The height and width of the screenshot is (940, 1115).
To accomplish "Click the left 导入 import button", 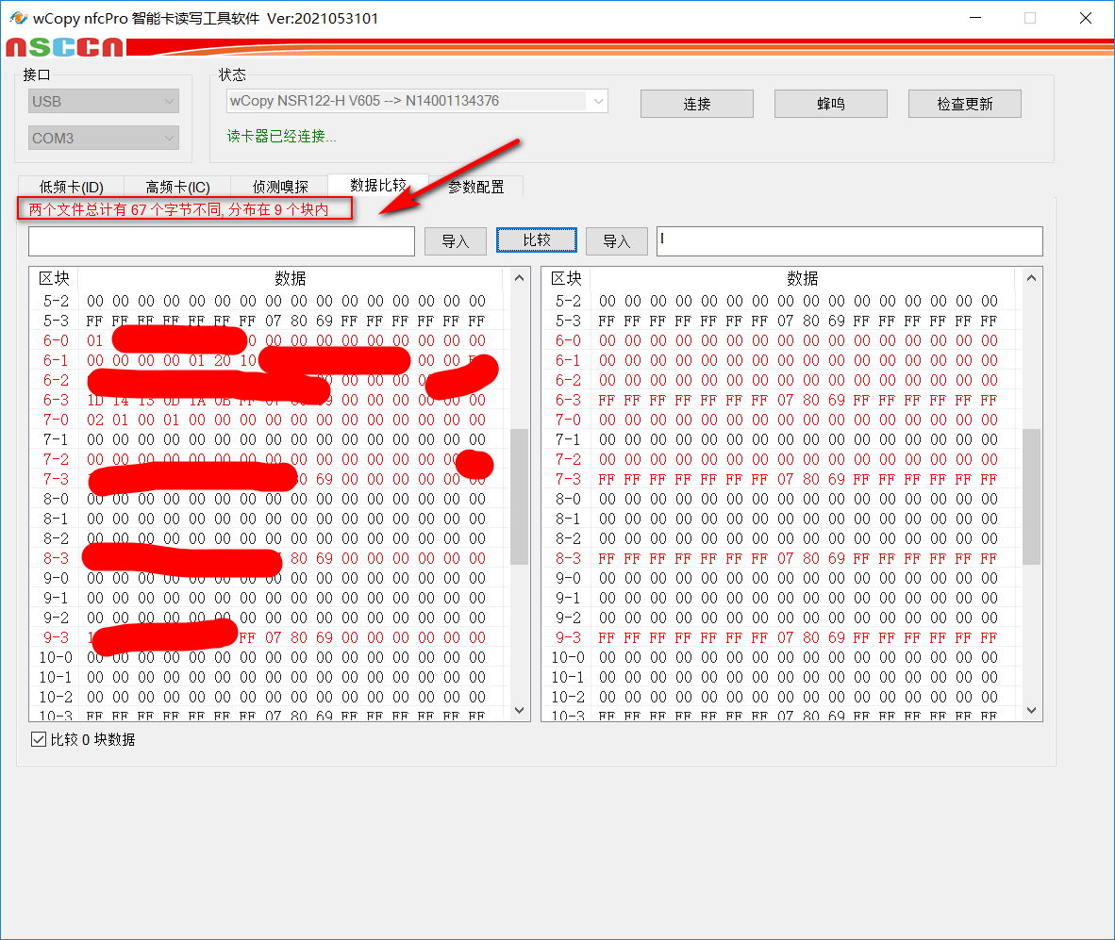I will click(x=456, y=240).
